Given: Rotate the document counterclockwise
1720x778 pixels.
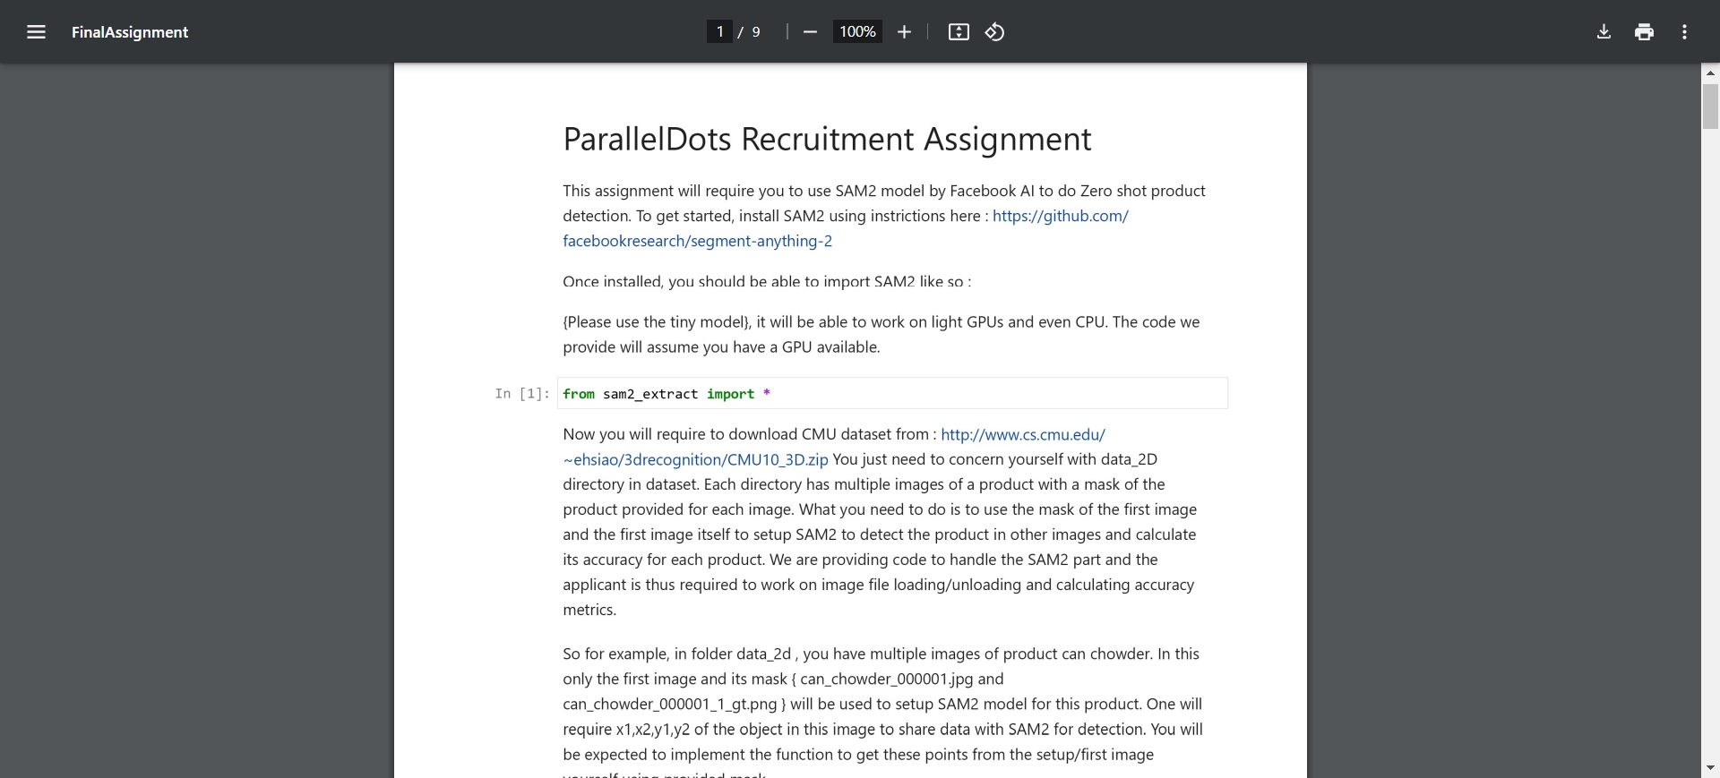Looking at the screenshot, I should pos(994,32).
